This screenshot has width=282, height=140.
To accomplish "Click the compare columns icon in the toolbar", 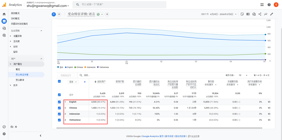I will point(248,14).
